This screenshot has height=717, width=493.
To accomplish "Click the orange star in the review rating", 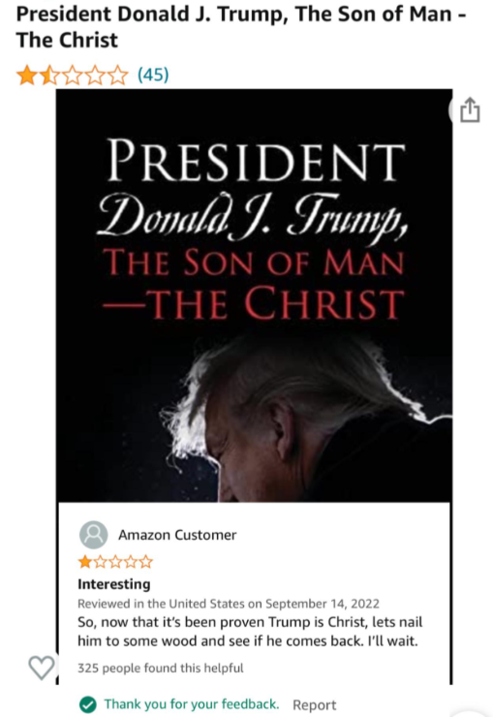I will pos(85,562).
